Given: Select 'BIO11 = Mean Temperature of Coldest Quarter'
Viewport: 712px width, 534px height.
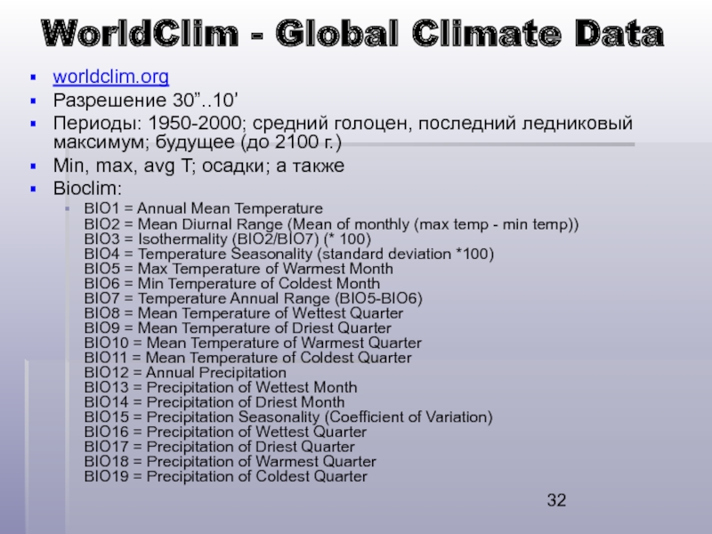Looking at the screenshot, I should point(248,358).
